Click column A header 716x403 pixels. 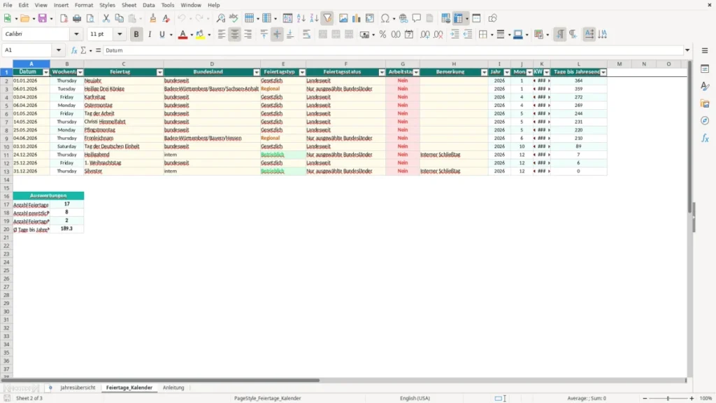31,64
